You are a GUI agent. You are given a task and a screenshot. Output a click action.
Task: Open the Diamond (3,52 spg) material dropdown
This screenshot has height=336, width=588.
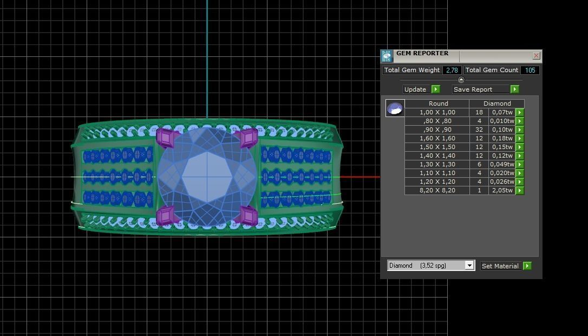469,266
